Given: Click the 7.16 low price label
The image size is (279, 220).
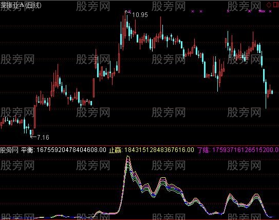Looking at the screenshot, I should point(43,138).
